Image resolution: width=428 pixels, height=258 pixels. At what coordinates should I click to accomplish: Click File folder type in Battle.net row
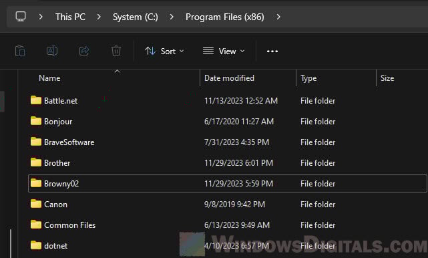tap(318, 101)
